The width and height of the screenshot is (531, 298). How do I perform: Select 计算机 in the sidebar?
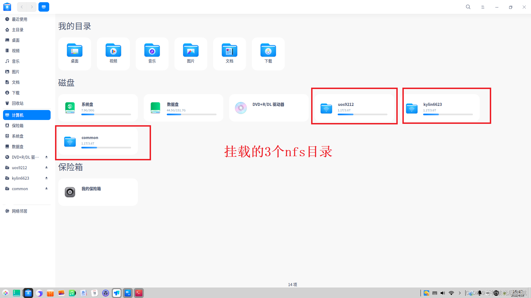pyautogui.click(x=18, y=115)
